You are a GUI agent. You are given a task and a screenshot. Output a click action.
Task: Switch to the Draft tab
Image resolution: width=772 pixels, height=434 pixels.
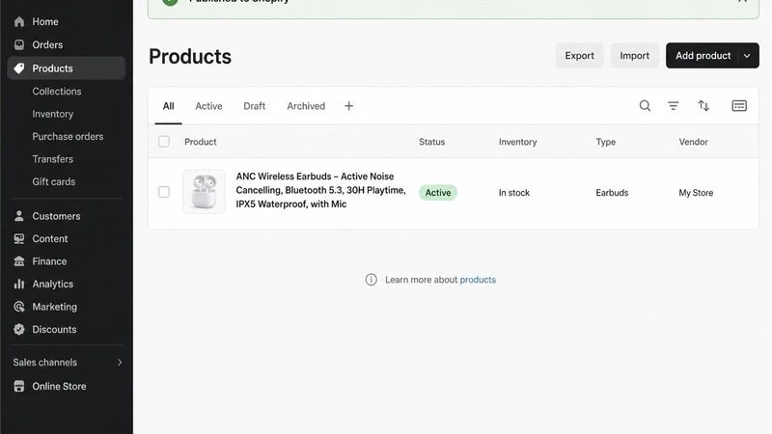point(255,106)
